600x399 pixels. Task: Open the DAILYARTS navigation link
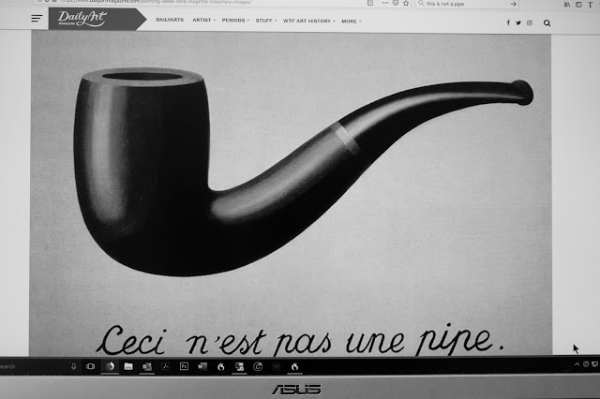click(170, 20)
